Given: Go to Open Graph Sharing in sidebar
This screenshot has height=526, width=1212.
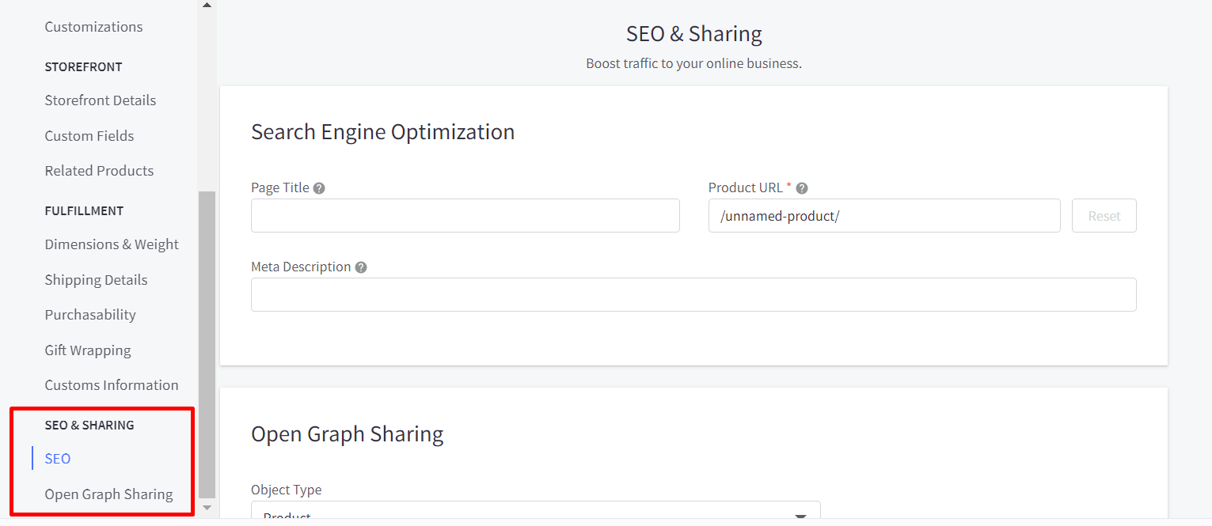Looking at the screenshot, I should point(108,494).
